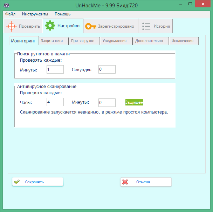Image resolution: width=213 pixels, height=212 pixels.
Task: Click the Секунды input field
Action: [x=107, y=69]
